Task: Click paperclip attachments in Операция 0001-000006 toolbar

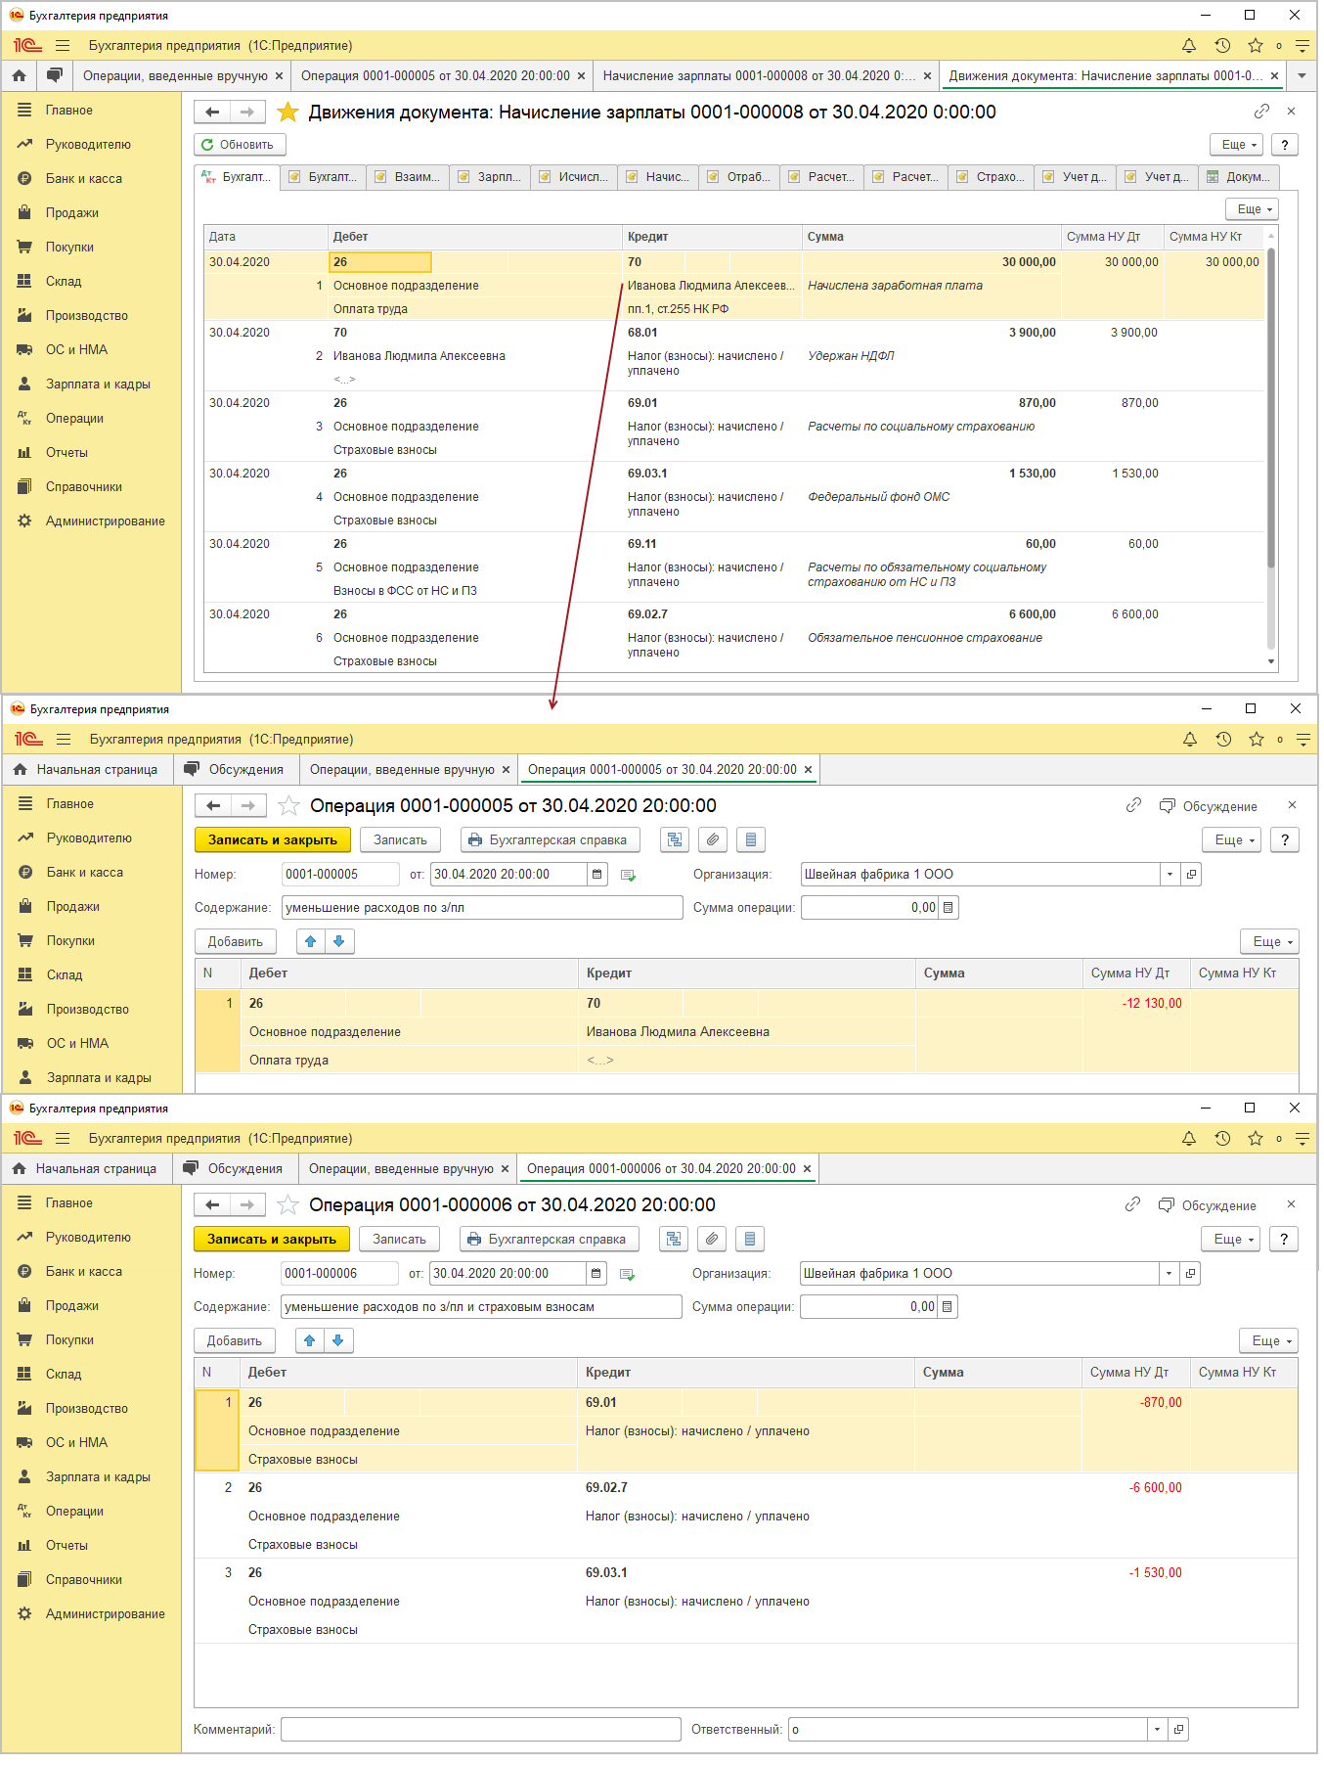Action: tap(713, 1240)
